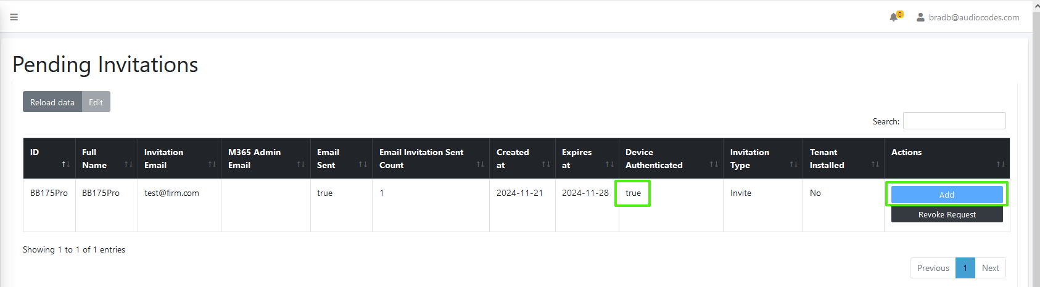Sort by Email Invitation Sent Count
1040x287 pixels.
(x=430, y=158)
